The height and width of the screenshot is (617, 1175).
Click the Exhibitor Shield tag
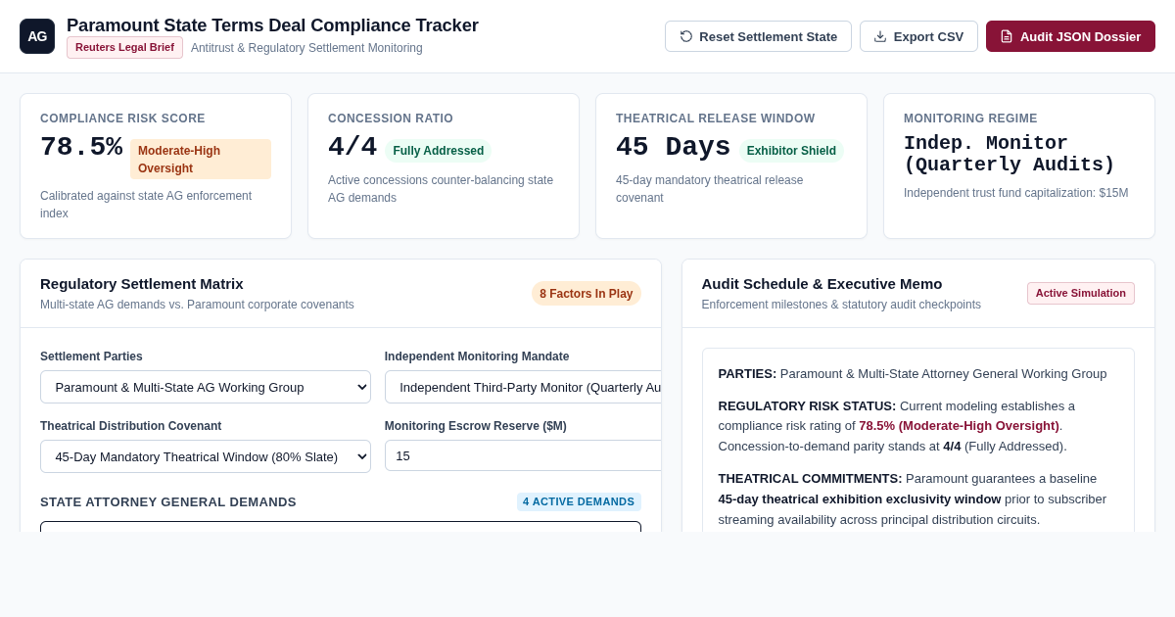click(791, 151)
